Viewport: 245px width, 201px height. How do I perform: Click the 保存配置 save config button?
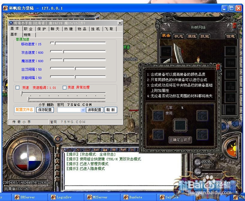tap(45, 110)
